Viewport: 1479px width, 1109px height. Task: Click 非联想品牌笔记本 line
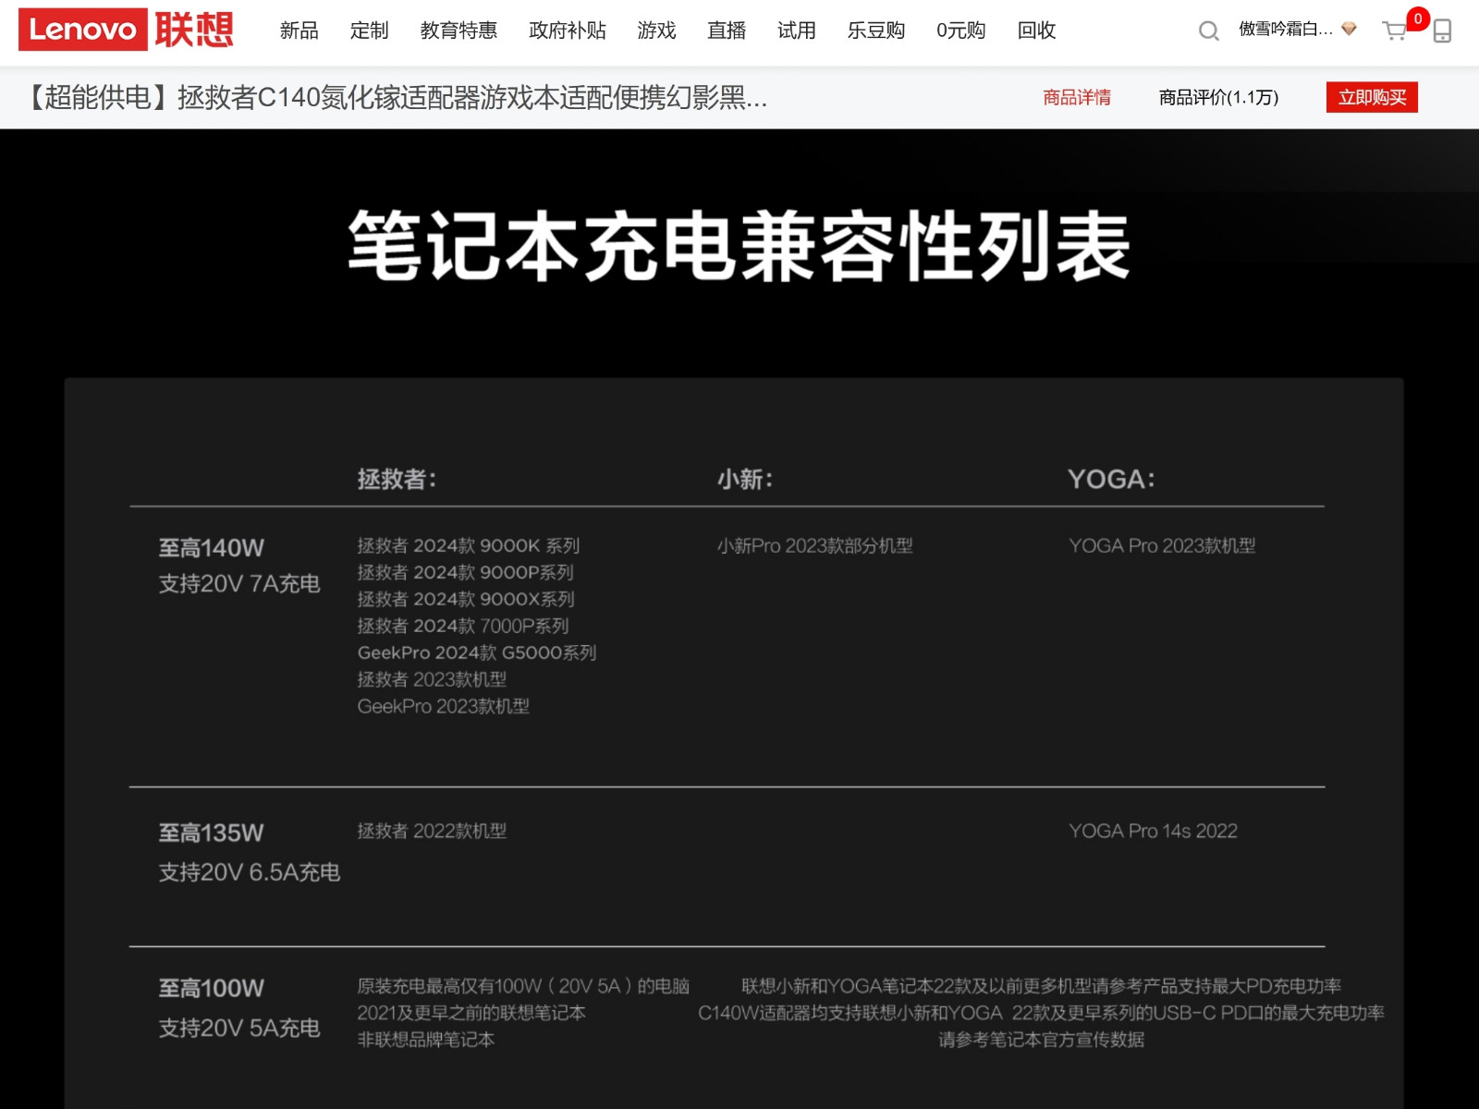(x=426, y=1040)
